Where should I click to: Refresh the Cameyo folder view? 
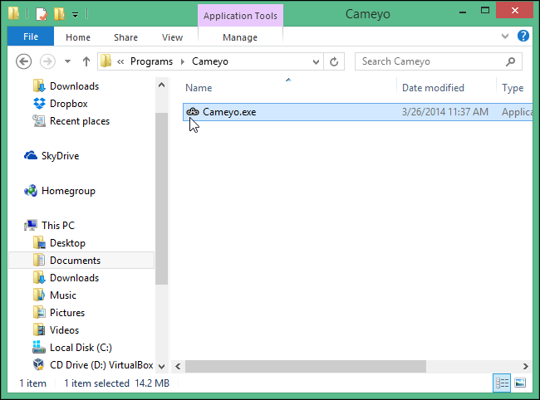pos(334,62)
